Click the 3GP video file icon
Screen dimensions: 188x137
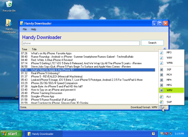coord(162,70)
